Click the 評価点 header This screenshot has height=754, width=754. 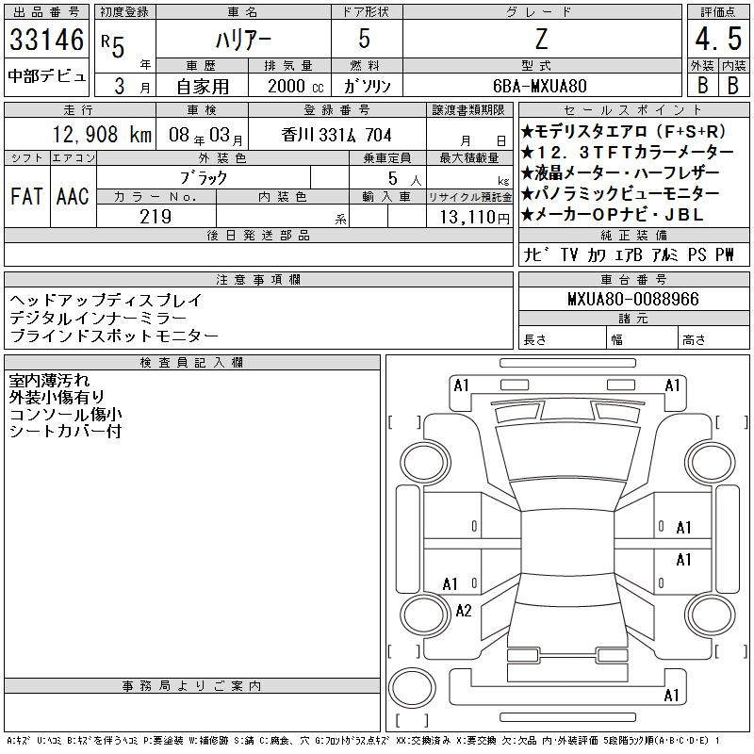coord(718,12)
